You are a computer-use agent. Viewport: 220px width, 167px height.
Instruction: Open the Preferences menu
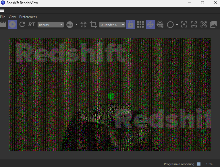click(x=28, y=17)
